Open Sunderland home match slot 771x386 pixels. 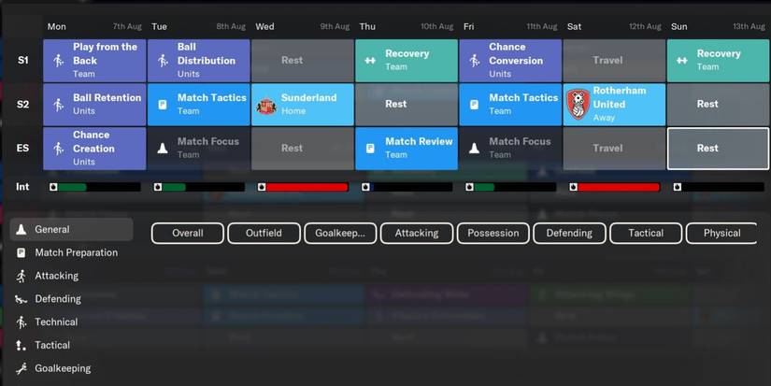click(x=303, y=105)
